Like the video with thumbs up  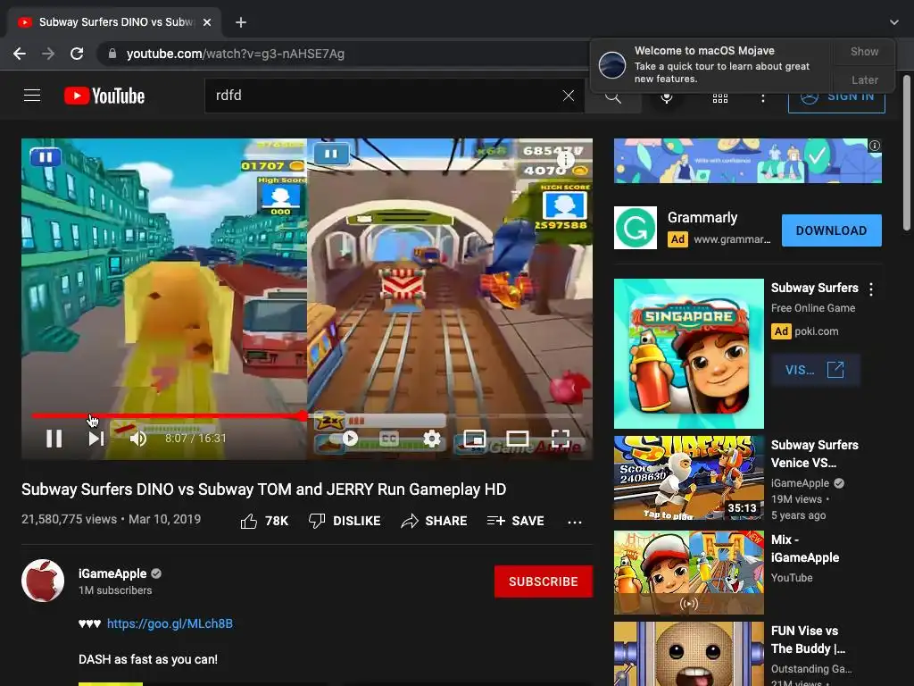264,521
